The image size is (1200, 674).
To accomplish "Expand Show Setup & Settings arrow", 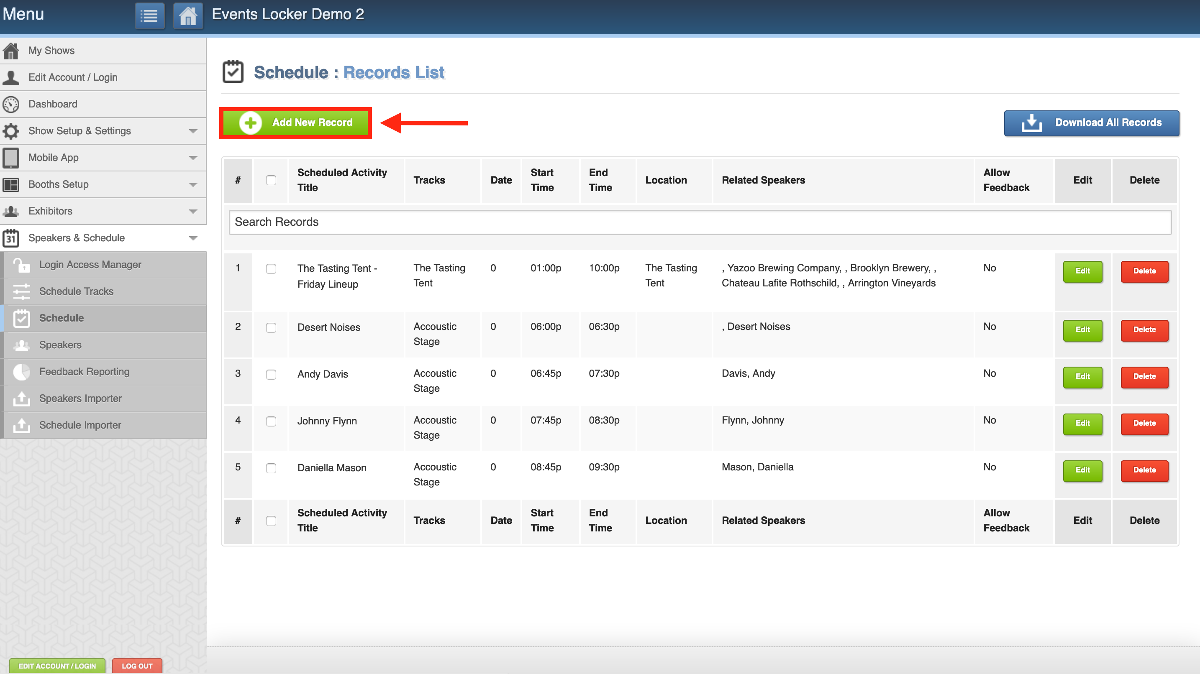I will (193, 131).
